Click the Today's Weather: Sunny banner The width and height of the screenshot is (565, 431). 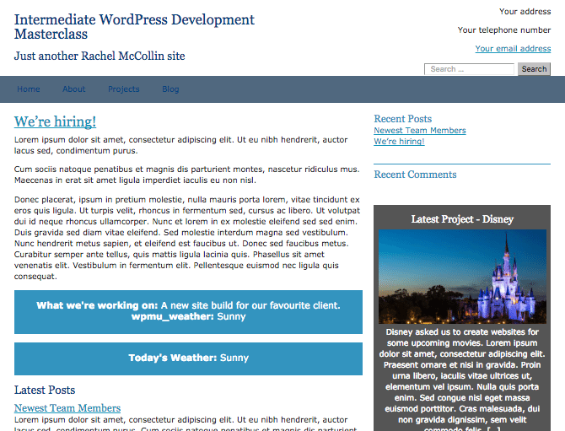pyautogui.click(x=188, y=358)
